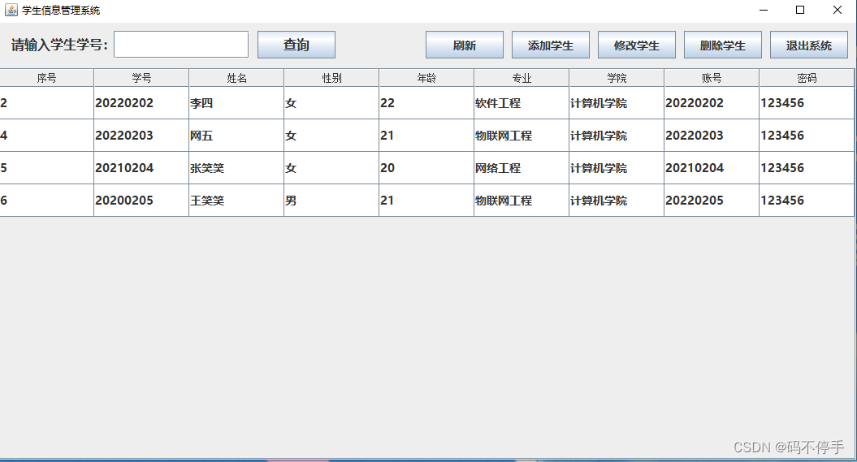Image resolution: width=857 pixels, height=462 pixels.
Task: Select the major cell 软件工程
Action: (x=522, y=102)
